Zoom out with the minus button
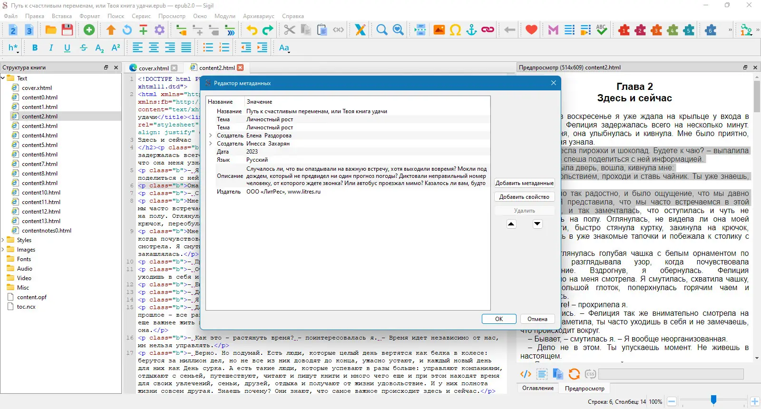Image resolution: width=761 pixels, height=409 pixels. click(672, 402)
